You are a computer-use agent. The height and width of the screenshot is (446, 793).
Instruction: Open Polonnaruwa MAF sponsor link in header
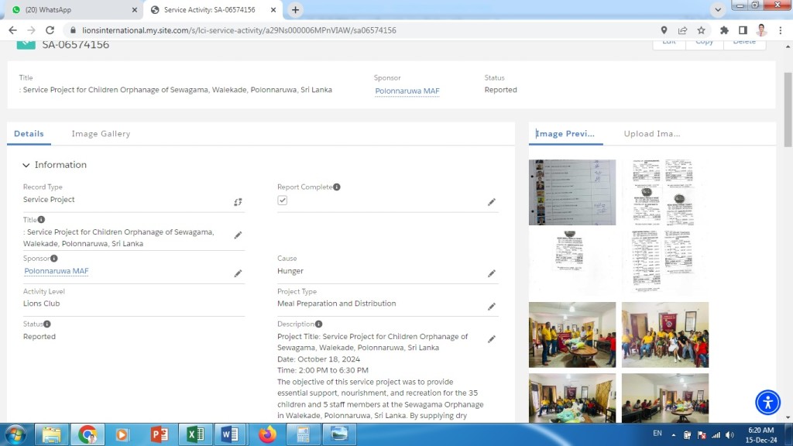click(407, 91)
